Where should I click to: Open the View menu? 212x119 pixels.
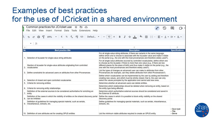click(41, 30)
